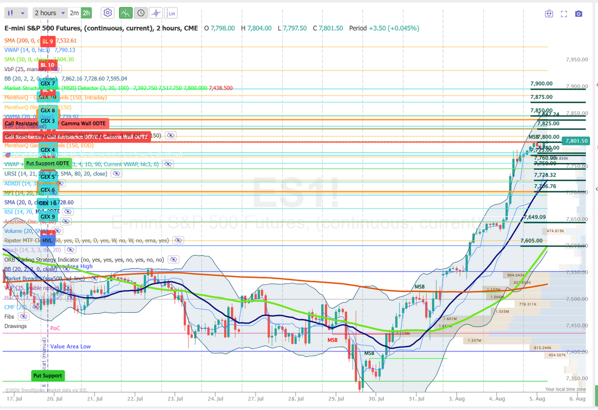Click the 1.337M volume profile bar label

474,340
